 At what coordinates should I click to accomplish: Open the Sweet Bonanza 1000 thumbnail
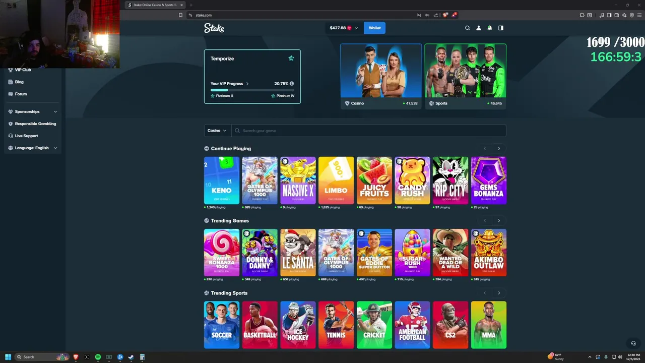click(222, 253)
